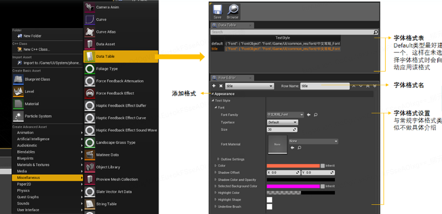Select the Data Table asset icon
Screen dimensions: 442x214
pos(90,57)
